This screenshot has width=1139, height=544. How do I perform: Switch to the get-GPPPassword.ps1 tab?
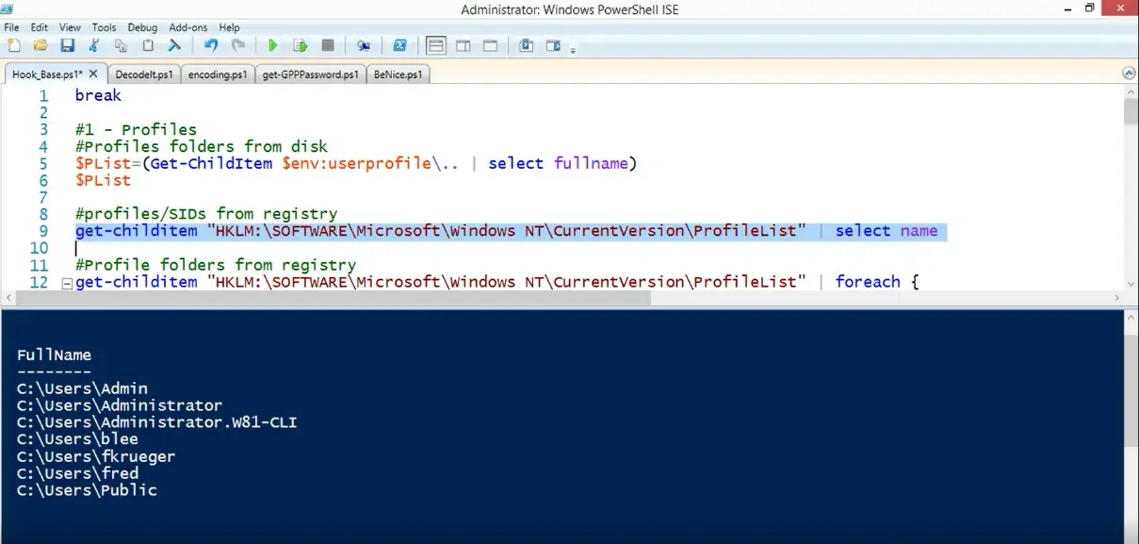[311, 74]
